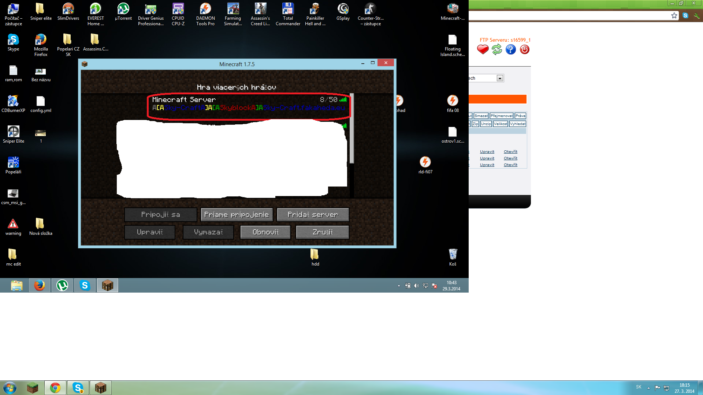Select the hdd folder icon
Viewport: 703px width, 395px height.
pos(315,257)
